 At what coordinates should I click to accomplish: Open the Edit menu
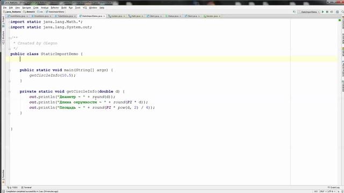click(x=11, y=8)
